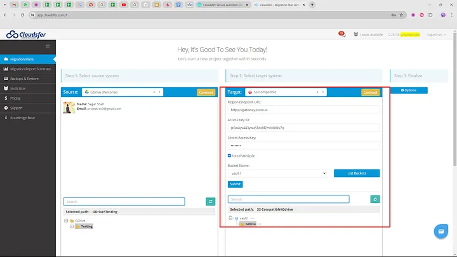This screenshot has width=457, height=257.
Task: Open Migration Report Summary in the sidebar
Action: pyautogui.click(x=28, y=69)
